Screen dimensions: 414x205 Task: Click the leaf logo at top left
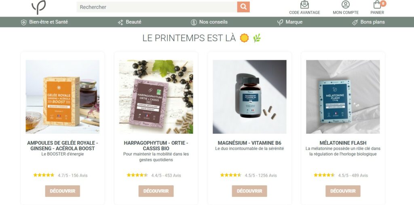[x=38, y=7]
